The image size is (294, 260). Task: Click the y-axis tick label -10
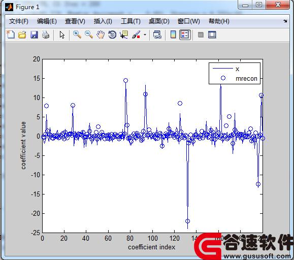tap(36, 175)
